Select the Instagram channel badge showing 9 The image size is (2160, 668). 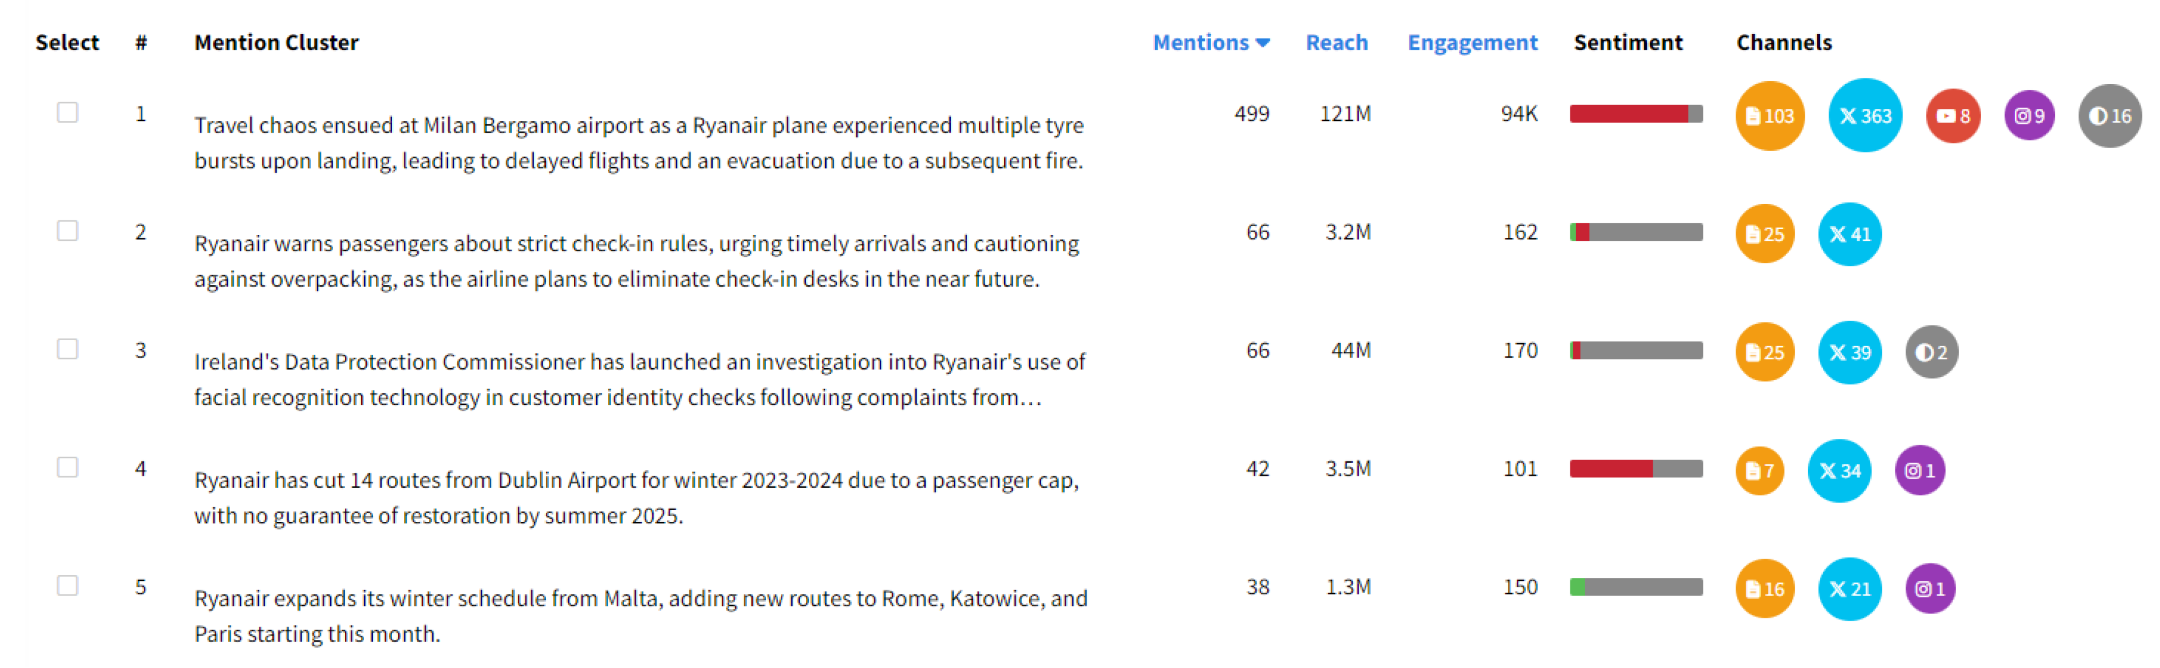pos(2029,116)
